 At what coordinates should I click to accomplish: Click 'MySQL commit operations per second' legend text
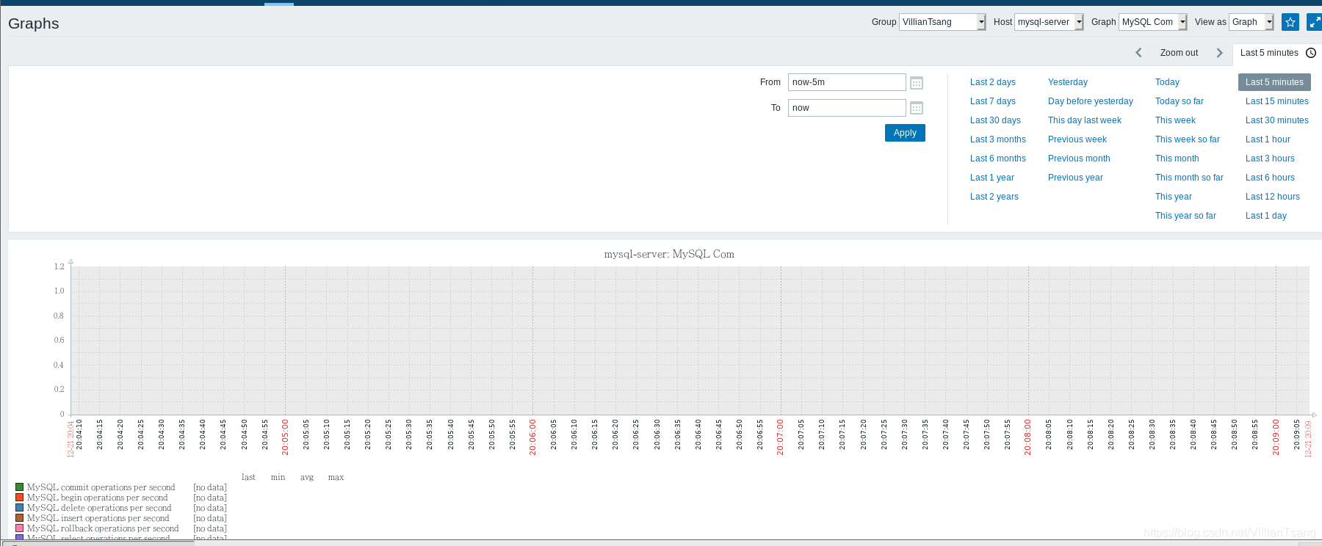coord(101,487)
